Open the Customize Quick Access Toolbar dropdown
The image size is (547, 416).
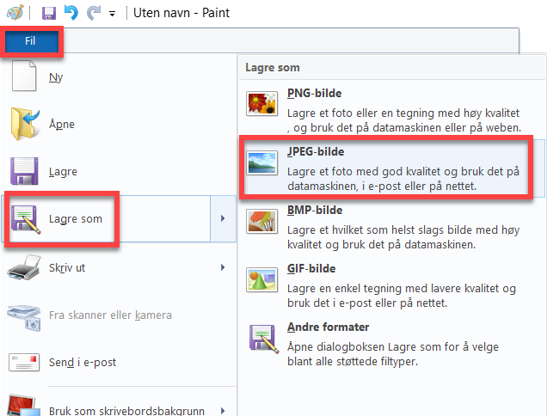pyautogui.click(x=113, y=15)
